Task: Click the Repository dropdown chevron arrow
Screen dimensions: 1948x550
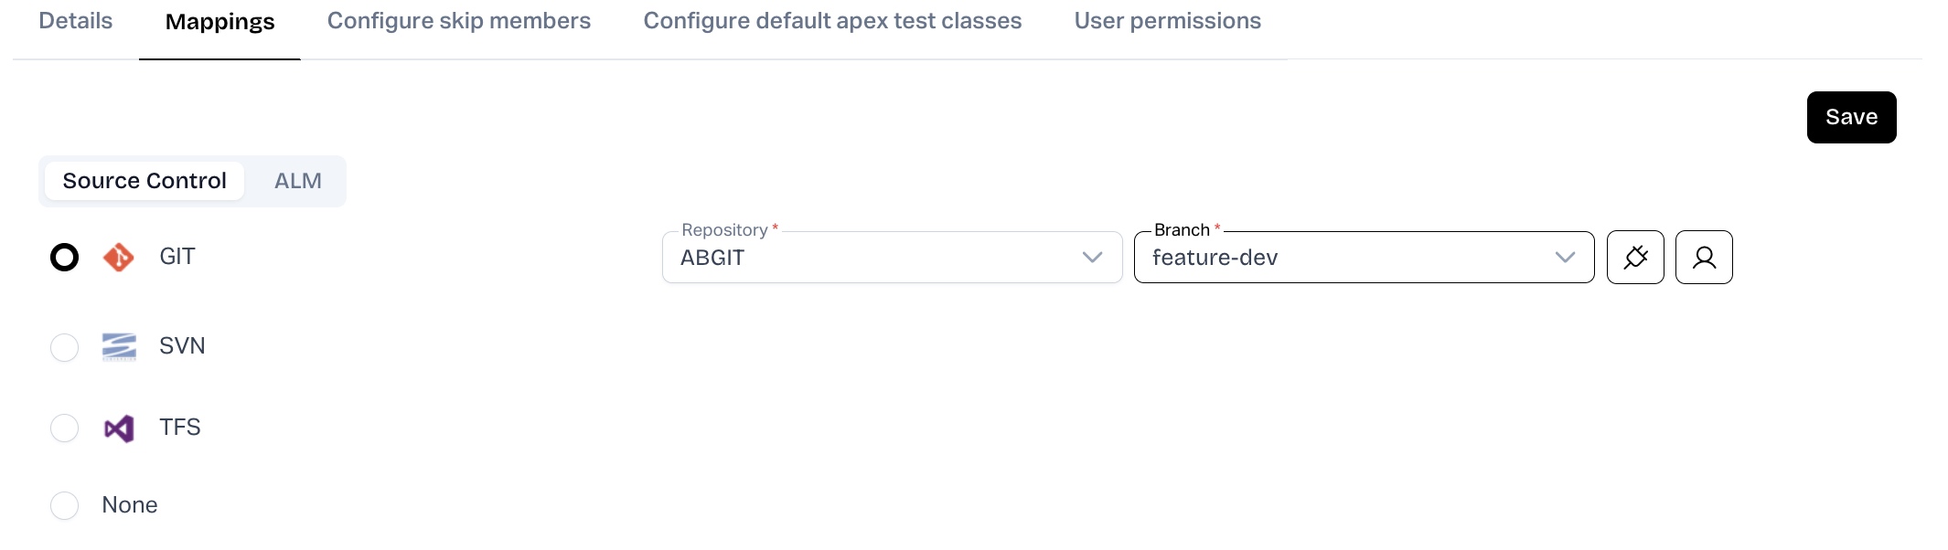Action: click(x=1092, y=258)
